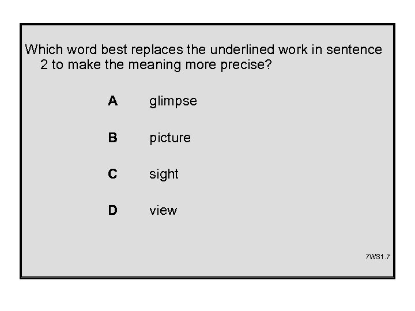
Task: Select answer letter C
Action: coord(113,173)
